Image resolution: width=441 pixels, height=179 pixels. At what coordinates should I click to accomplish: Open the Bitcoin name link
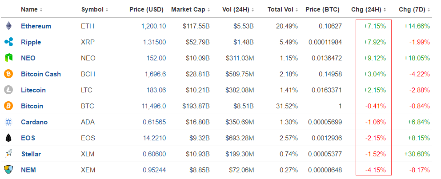[x=32, y=106]
